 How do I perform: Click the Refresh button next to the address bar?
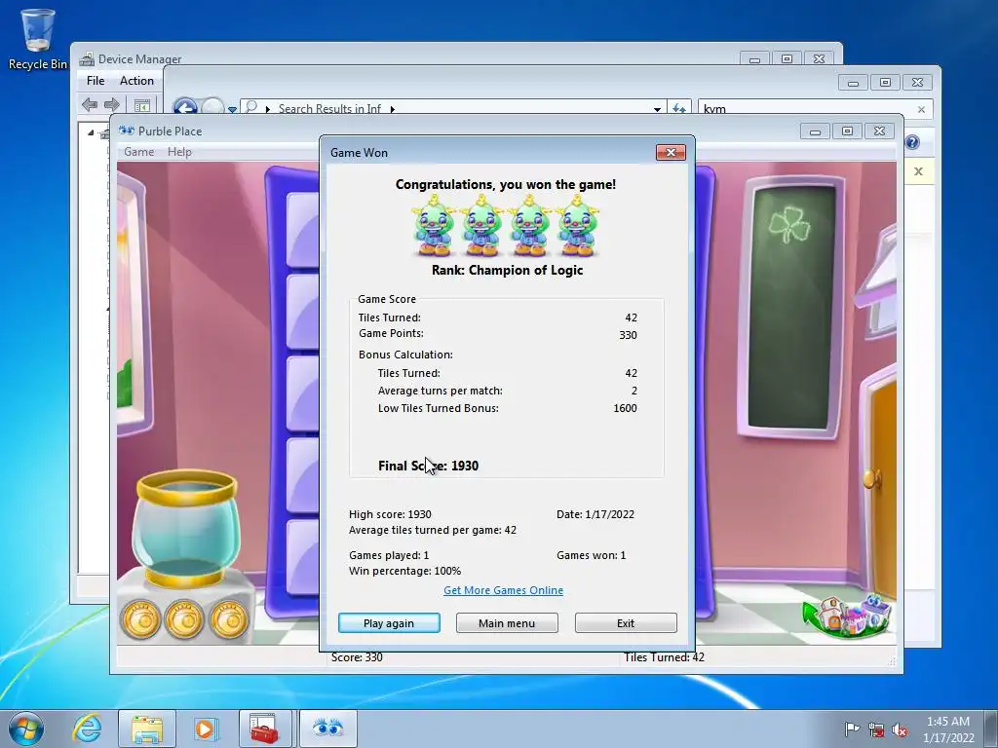pyautogui.click(x=679, y=109)
